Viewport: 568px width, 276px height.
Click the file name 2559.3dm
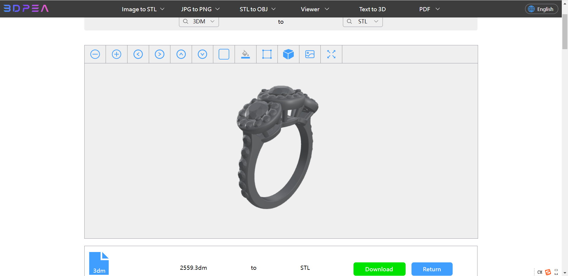[x=193, y=268]
